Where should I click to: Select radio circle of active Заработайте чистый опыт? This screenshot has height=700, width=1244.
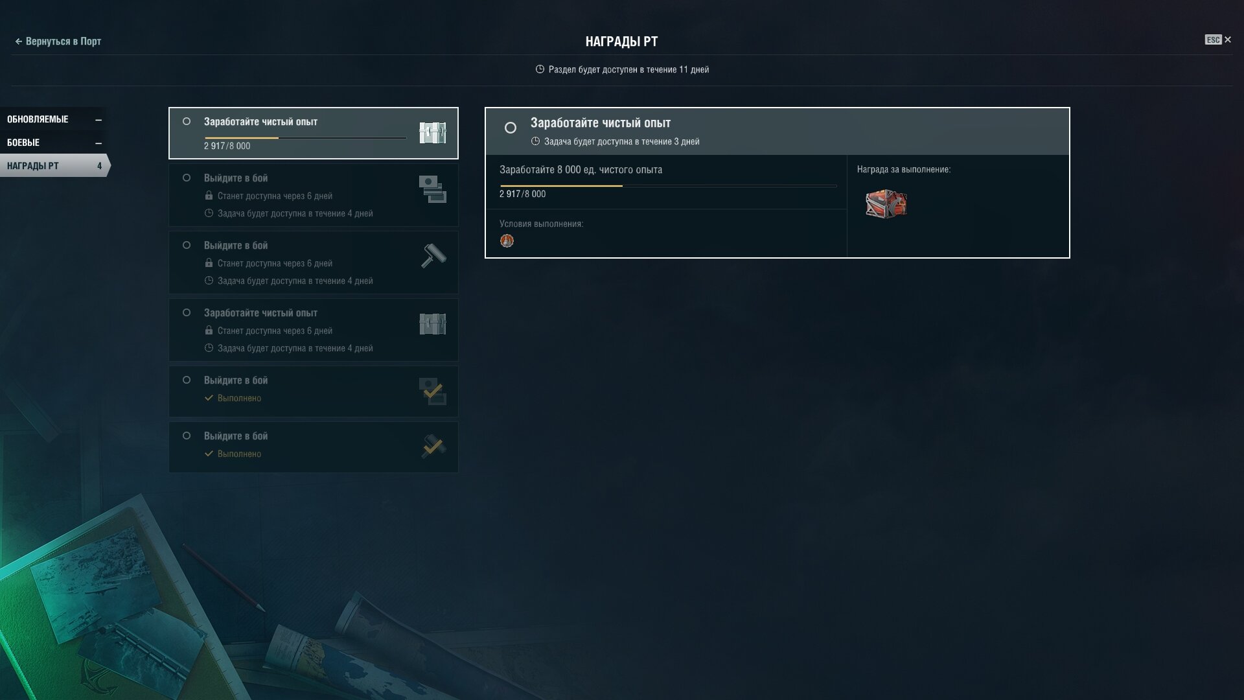(x=187, y=121)
